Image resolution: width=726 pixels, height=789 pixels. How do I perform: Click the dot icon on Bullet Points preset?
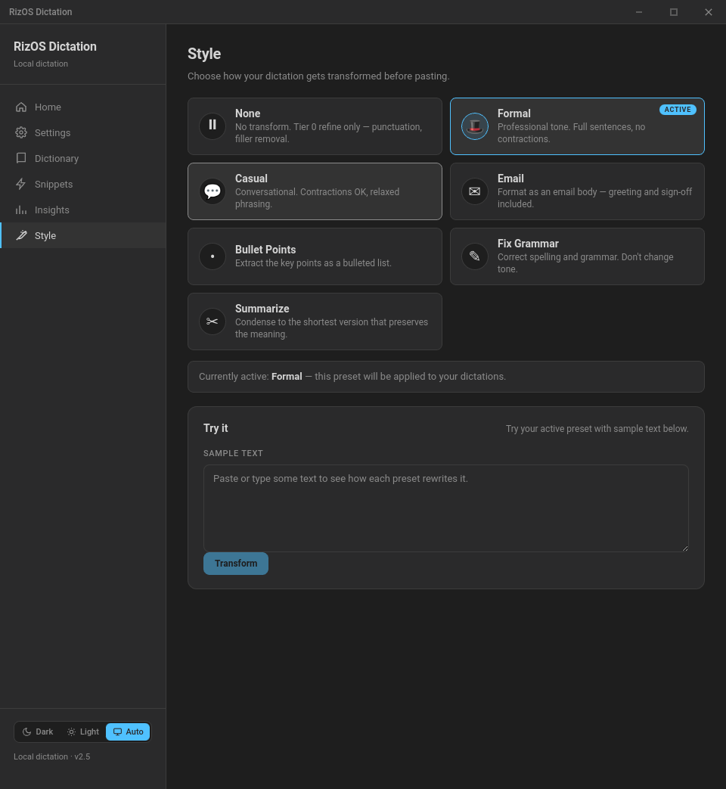213,256
